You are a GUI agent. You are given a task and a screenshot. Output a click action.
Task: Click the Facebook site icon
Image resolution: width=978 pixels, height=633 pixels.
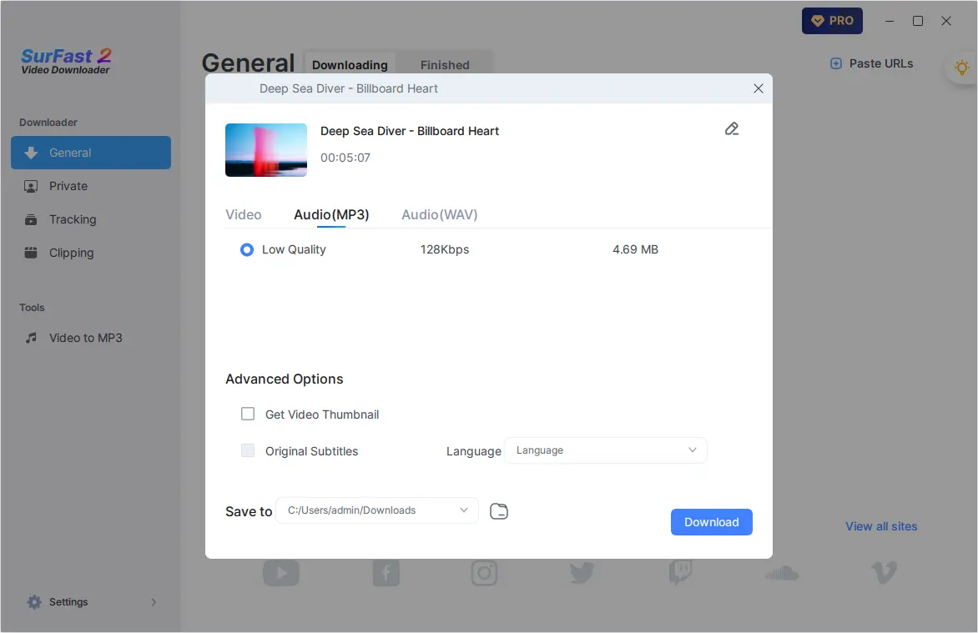[x=386, y=572]
